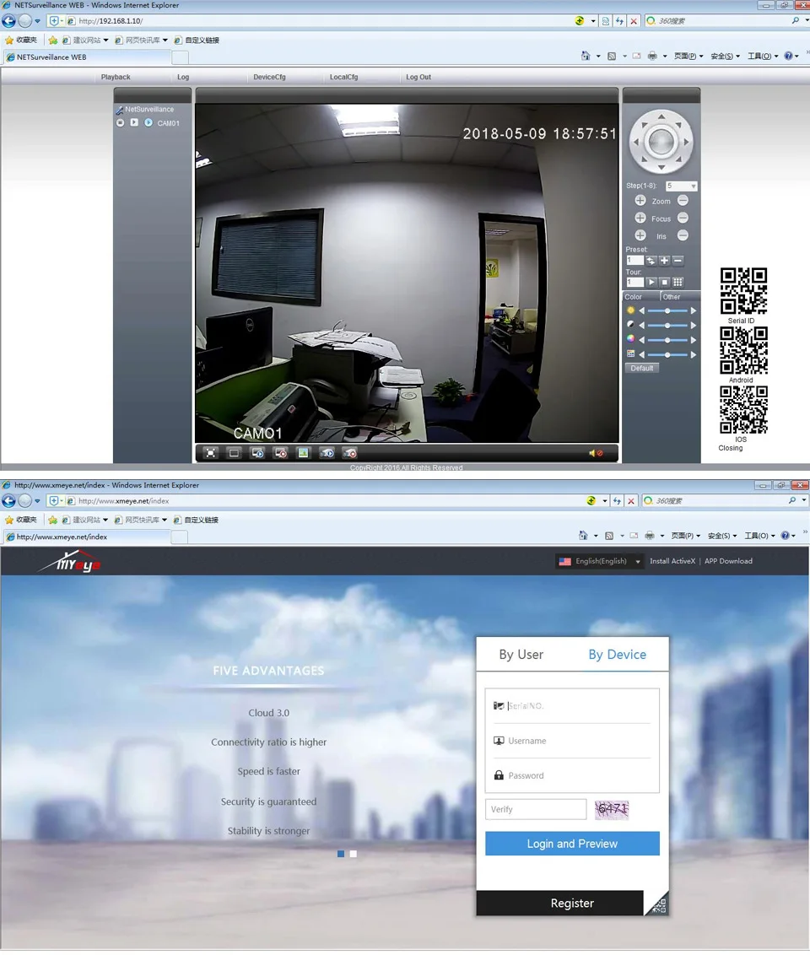
Task: Toggle muted audio speaker icon
Action: (595, 453)
